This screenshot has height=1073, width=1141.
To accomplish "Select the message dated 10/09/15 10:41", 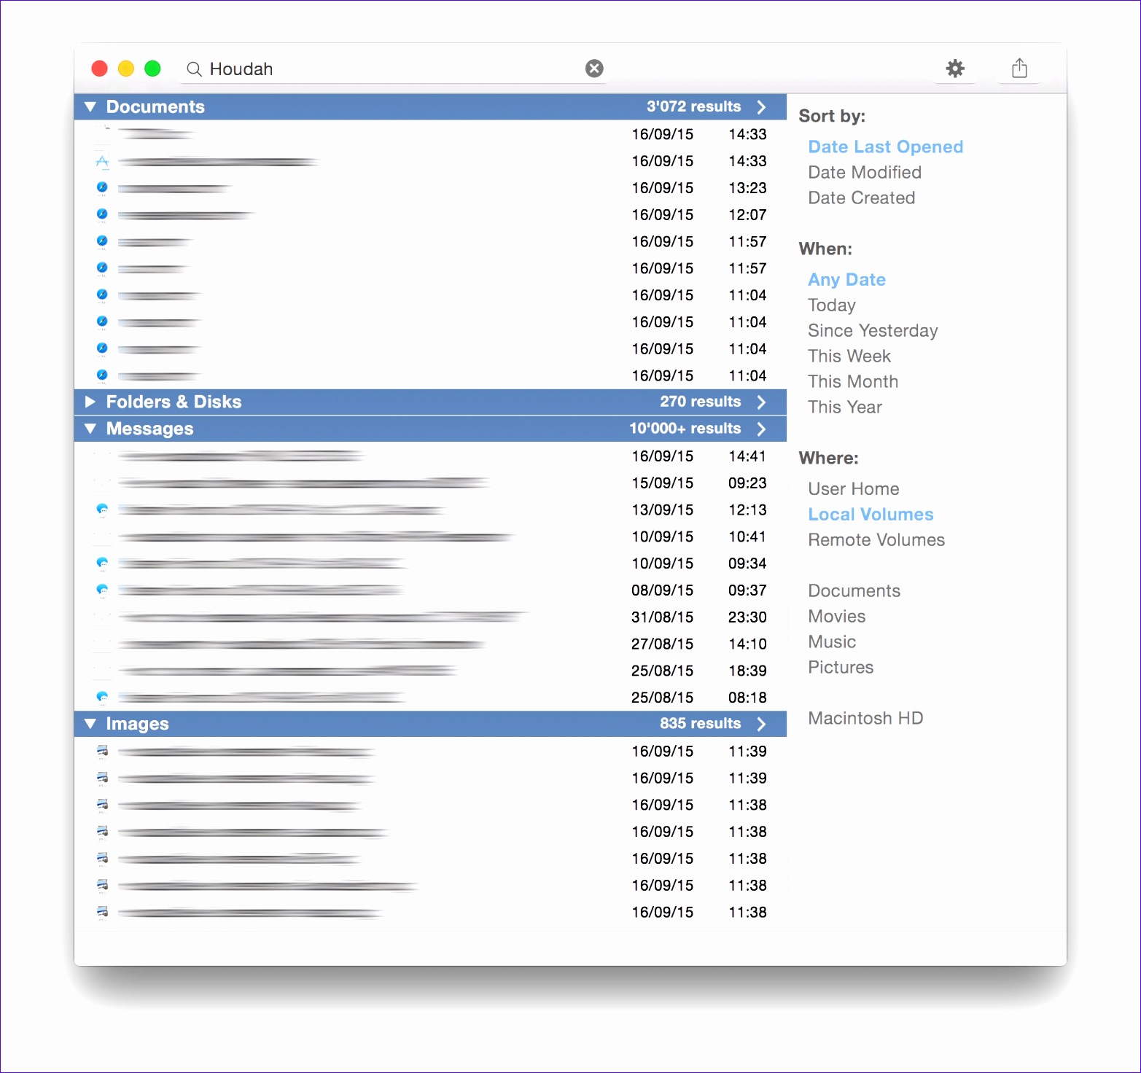I will pyautogui.click(x=430, y=537).
